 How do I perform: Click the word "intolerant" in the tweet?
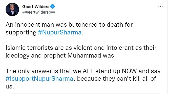point(120,48)
